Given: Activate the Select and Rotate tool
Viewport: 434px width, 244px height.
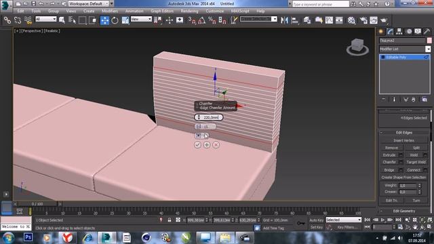Looking at the screenshot, I should tap(115, 20).
